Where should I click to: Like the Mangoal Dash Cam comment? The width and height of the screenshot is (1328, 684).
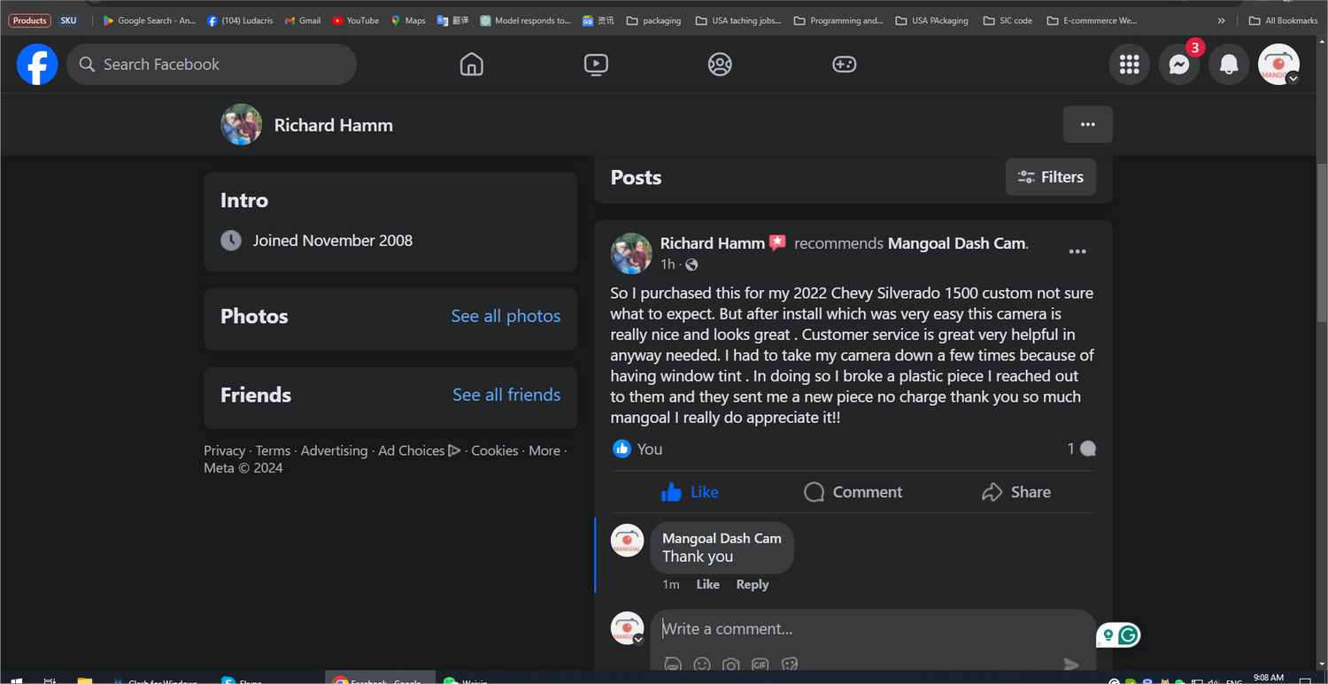point(707,584)
